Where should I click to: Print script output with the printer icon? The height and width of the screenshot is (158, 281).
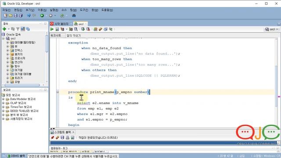point(67,137)
